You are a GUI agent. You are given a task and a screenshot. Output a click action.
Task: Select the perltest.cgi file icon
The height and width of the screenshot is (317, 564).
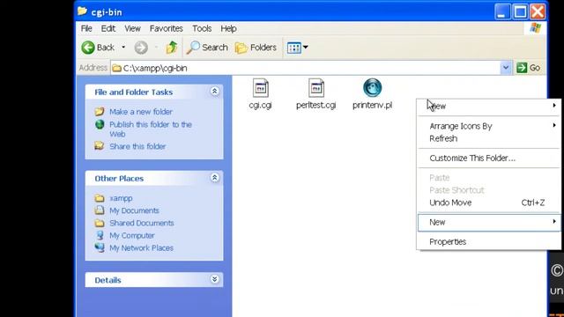(316, 88)
